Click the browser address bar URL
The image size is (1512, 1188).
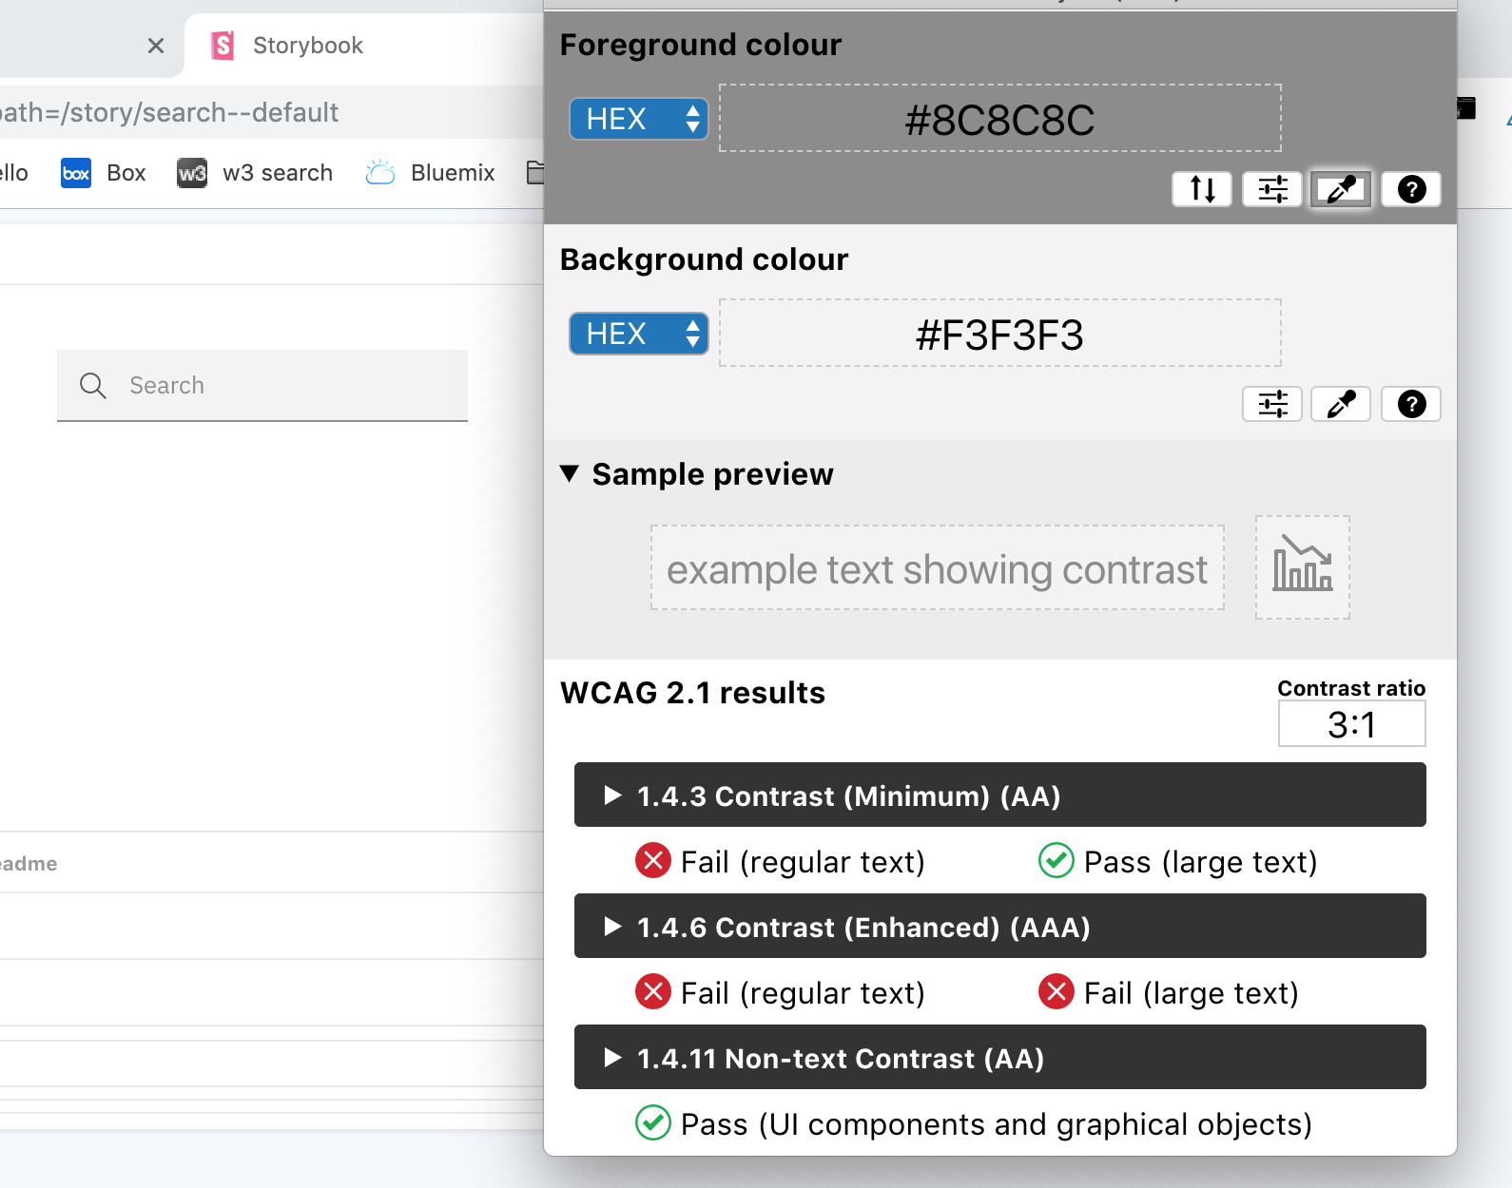(x=169, y=112)
